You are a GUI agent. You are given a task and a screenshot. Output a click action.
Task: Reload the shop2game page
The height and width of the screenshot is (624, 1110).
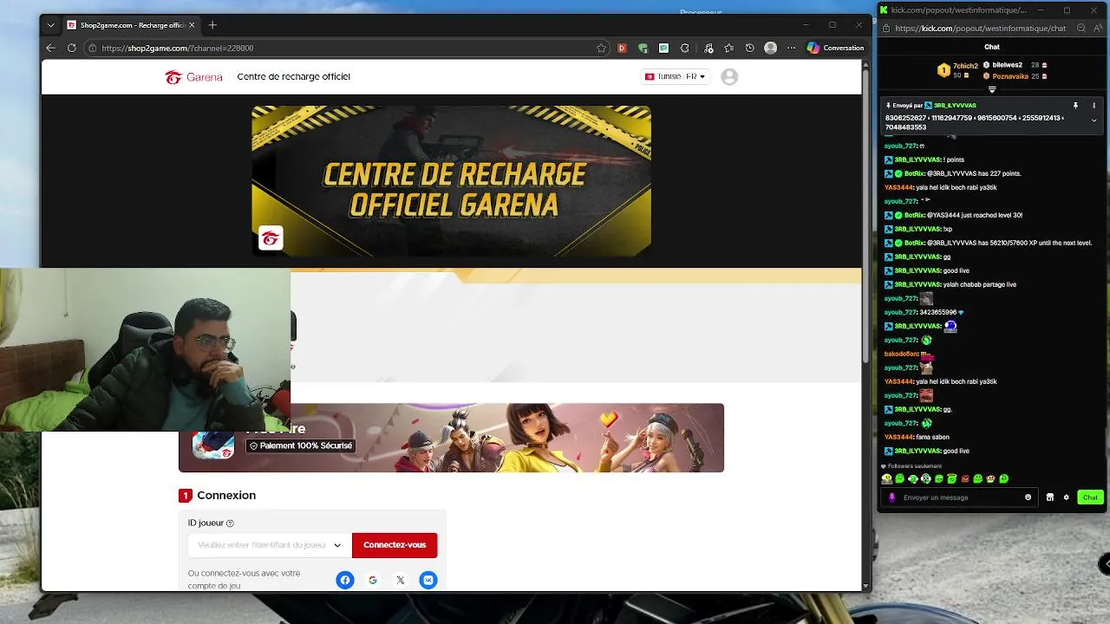(71, 48)
